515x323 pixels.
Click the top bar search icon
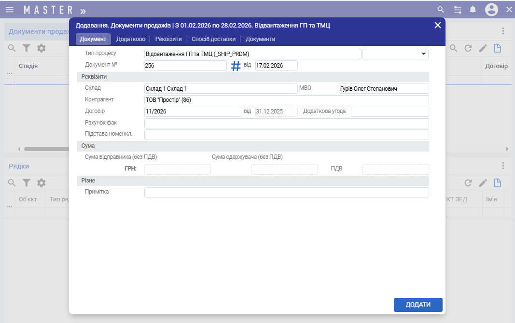(x=440, y=10)
